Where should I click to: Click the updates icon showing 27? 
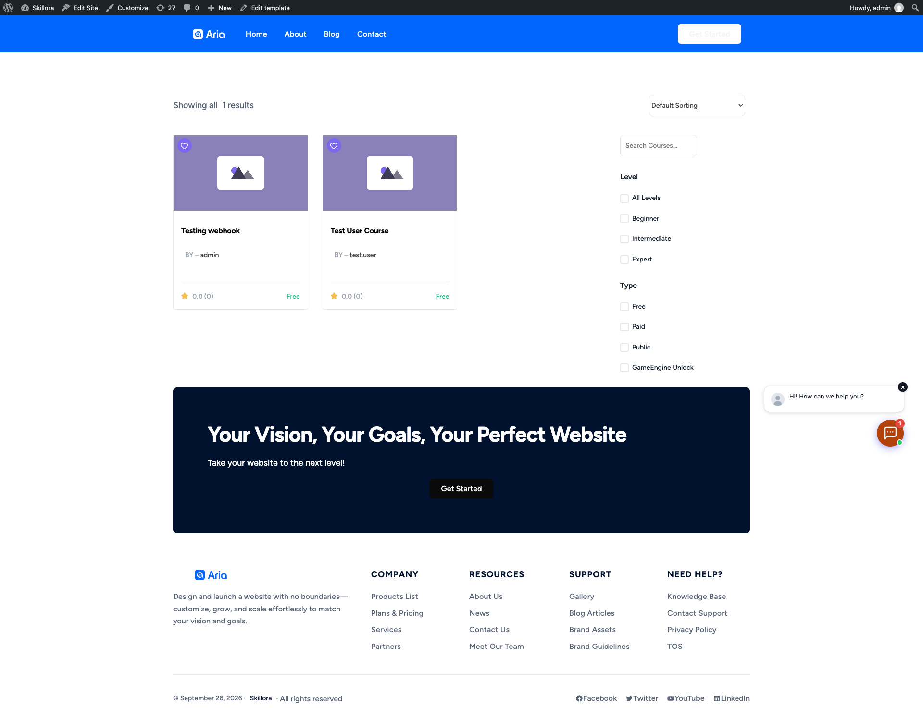click(165, 8)
